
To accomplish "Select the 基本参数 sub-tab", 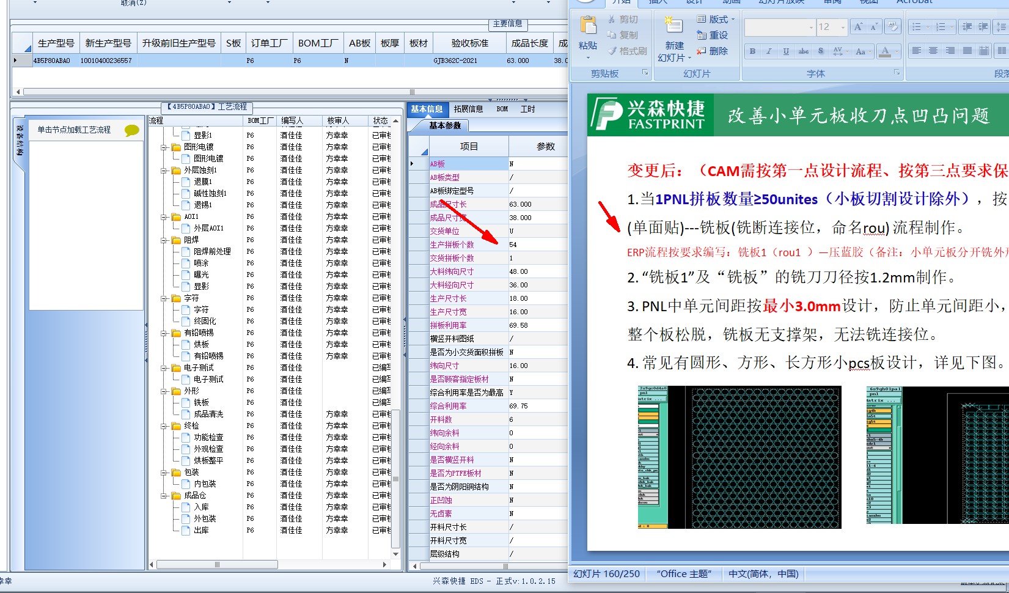I will 445,125.
